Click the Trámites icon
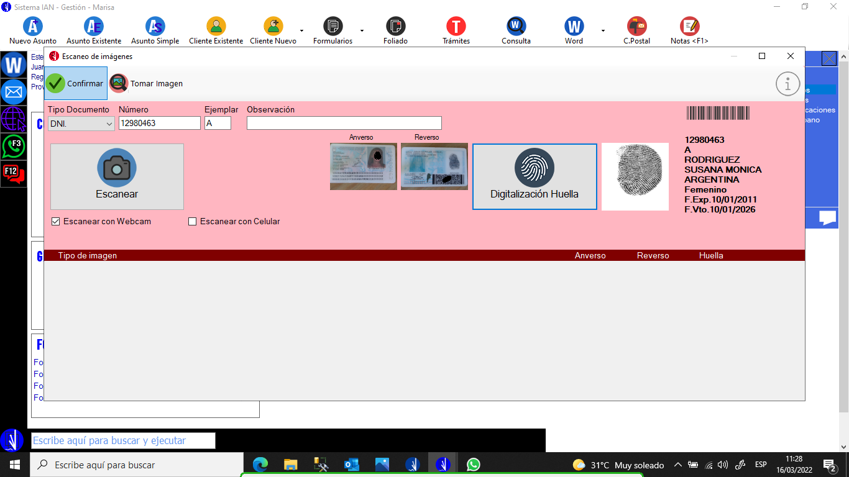849x477 pixels. point(456,27)
